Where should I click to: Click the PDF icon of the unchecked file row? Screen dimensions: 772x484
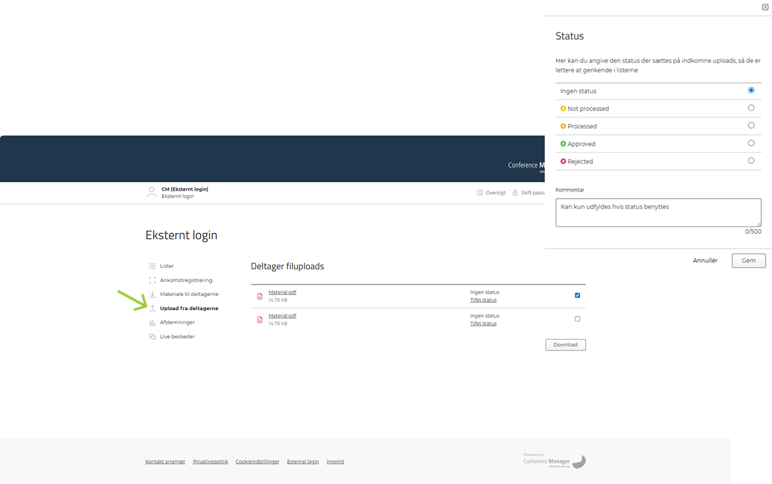(x=260, y=320)
